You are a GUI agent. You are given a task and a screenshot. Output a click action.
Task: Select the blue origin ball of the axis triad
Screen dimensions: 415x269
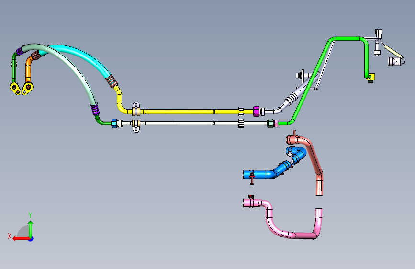pos(31,239)
